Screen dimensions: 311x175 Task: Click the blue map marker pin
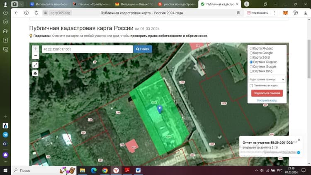coord(160,109)
